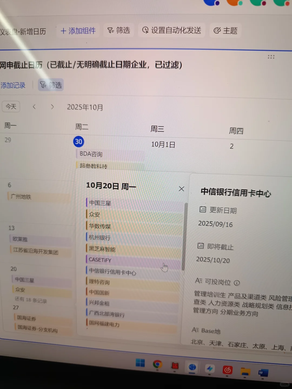Toggle the highlighted 筛选 filter under title
The image size is (292, 389).
(51, 85)
